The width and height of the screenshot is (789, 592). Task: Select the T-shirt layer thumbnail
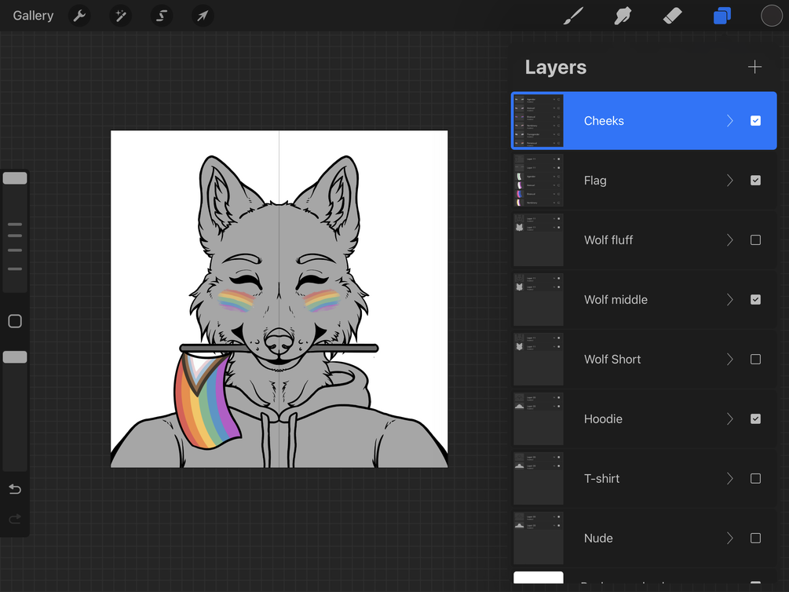pyautogui.click(x=538, y=479)
